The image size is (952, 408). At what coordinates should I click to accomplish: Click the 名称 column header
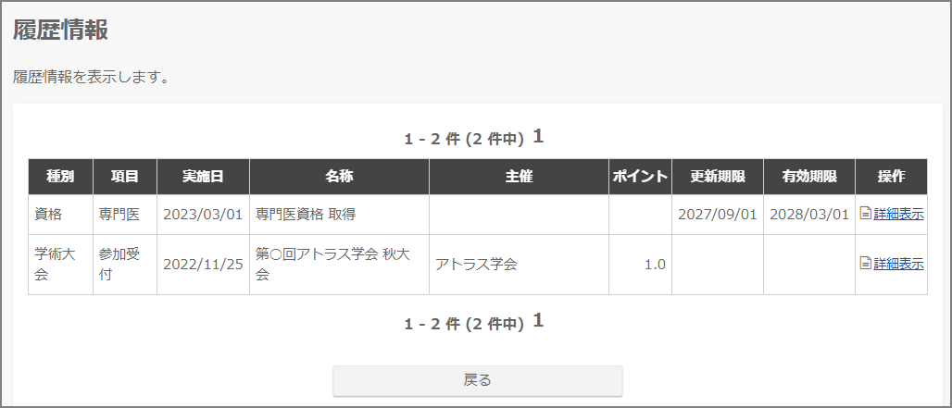339,177
